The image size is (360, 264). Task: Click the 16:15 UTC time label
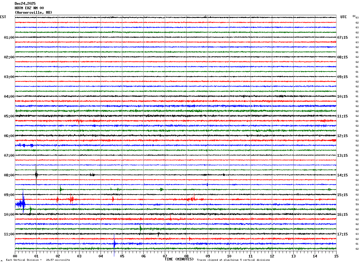[342, 215]
